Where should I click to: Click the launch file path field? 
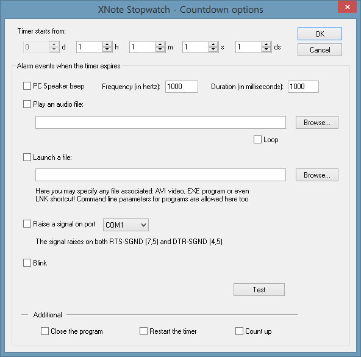point(160,175)
